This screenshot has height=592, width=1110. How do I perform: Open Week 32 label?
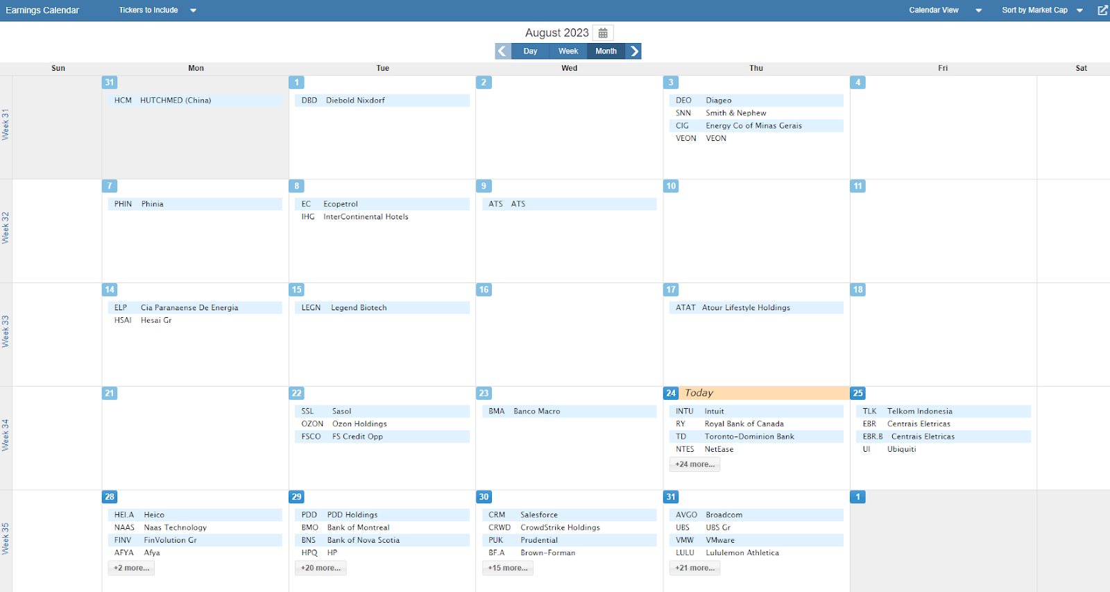pos(6,228)
